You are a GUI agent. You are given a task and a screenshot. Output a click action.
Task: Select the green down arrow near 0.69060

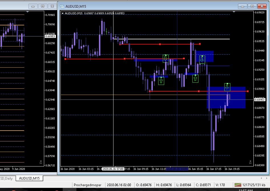227,87
